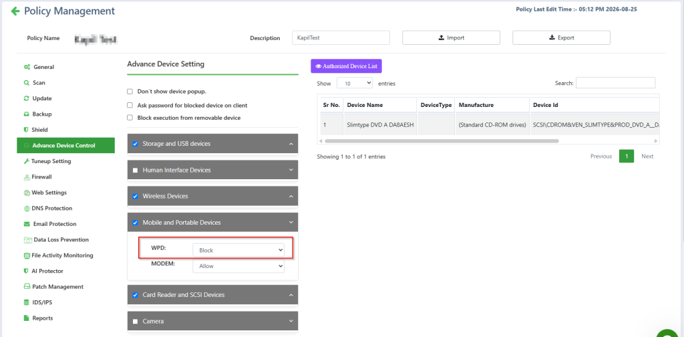The image size is (684, 337).
Task: Click the table scrollbar left arrow
Action: pyautogui.click(x=321, y=141)
